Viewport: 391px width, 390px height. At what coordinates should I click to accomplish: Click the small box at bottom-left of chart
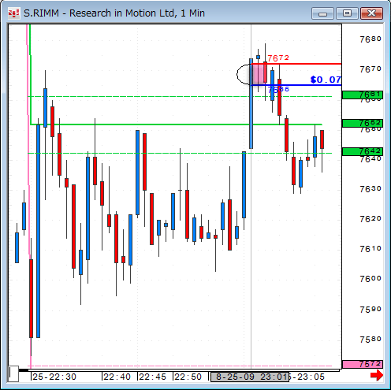(13, 373)
